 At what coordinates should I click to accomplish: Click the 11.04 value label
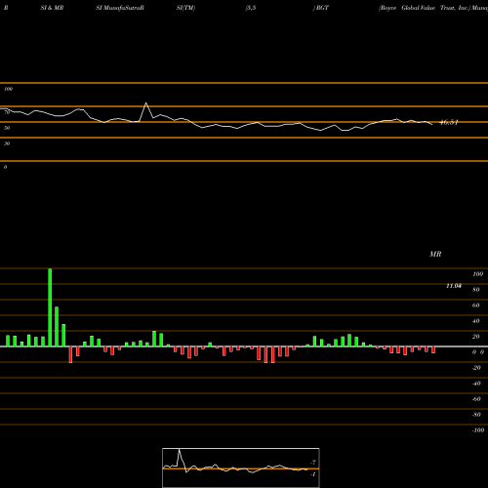[454, 286]
